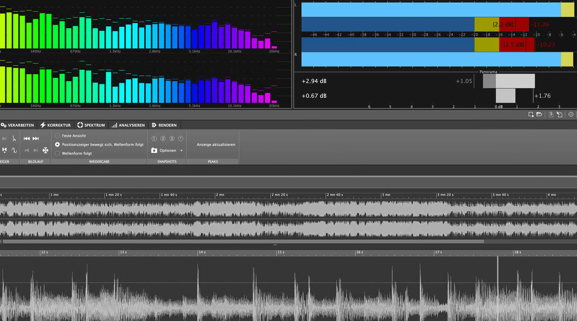Click the waveform scroll sync icon in Bildlauf

[x=46, y=151]
